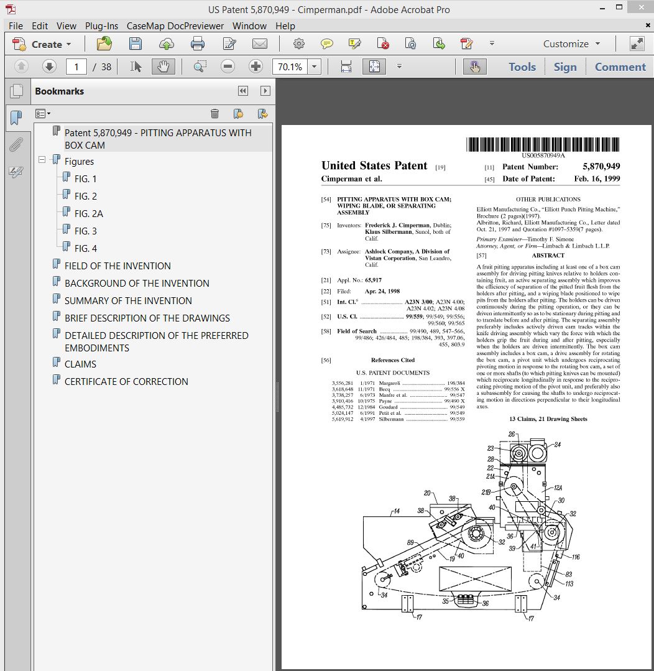Open the CaseMap DocPreviewer menu
This screenshot has height=671, width=654.
pos(175,25)
